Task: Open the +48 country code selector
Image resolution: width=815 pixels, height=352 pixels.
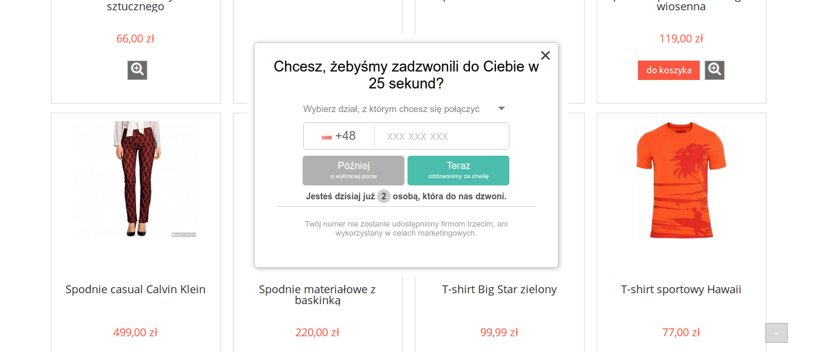Action: (x=339, y=136)
